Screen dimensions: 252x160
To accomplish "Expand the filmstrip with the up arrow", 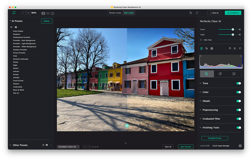I will pyautogui.click(x=126, y=143).
